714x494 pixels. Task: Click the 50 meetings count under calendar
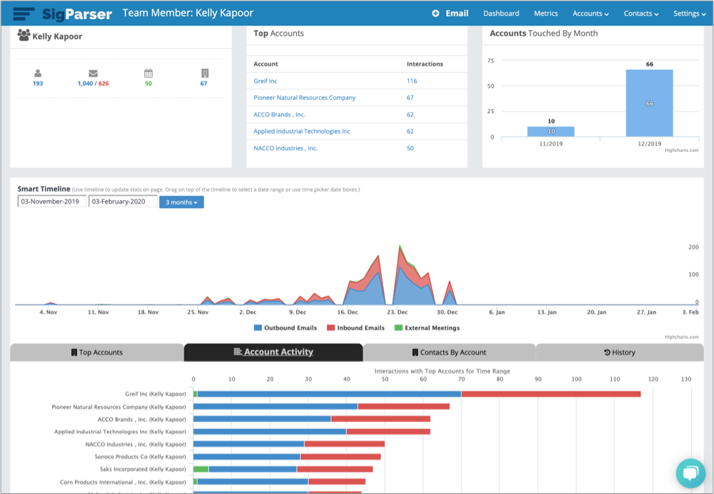point(149,84)
